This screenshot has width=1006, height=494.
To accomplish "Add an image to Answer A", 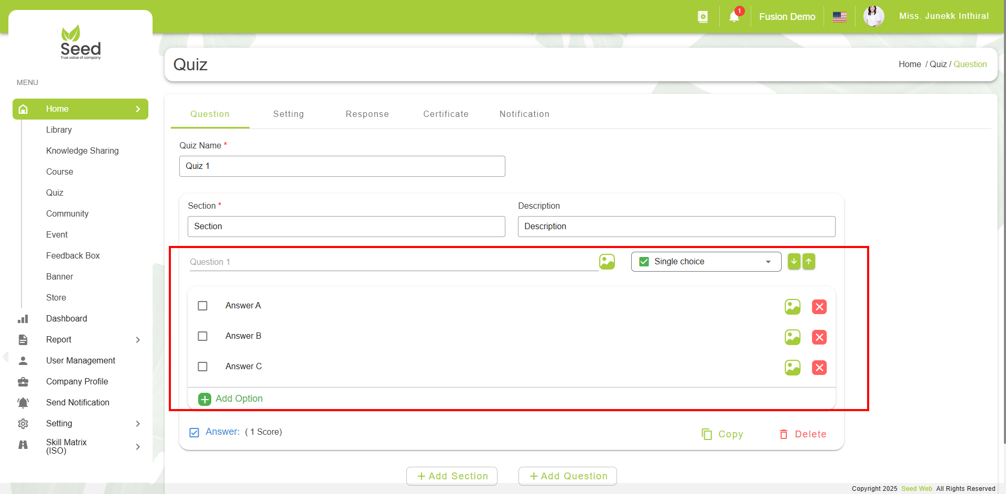I will click(792, 306).
